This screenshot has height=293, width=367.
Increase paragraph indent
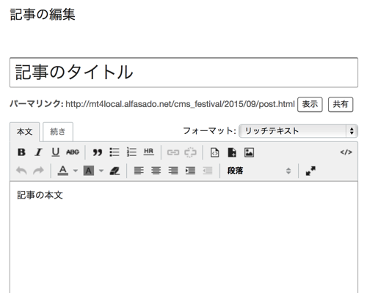[190, 171]
